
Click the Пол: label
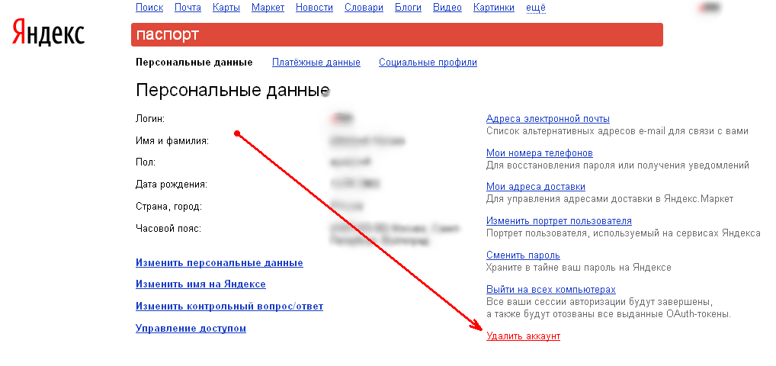146,162
